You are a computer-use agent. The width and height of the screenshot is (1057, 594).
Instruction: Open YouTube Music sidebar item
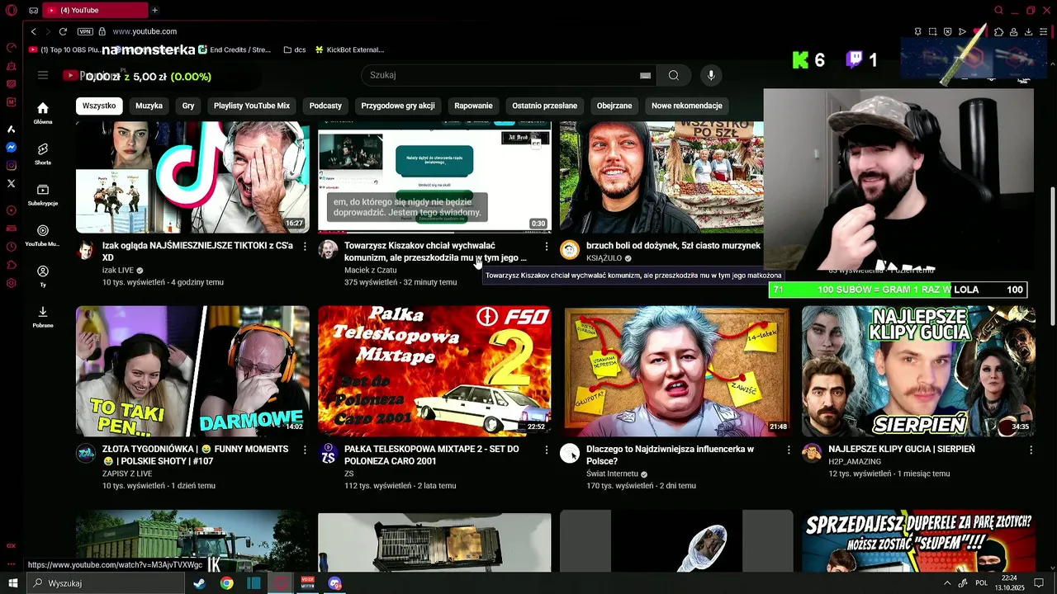pyautogui.click(x=43, y=235)
